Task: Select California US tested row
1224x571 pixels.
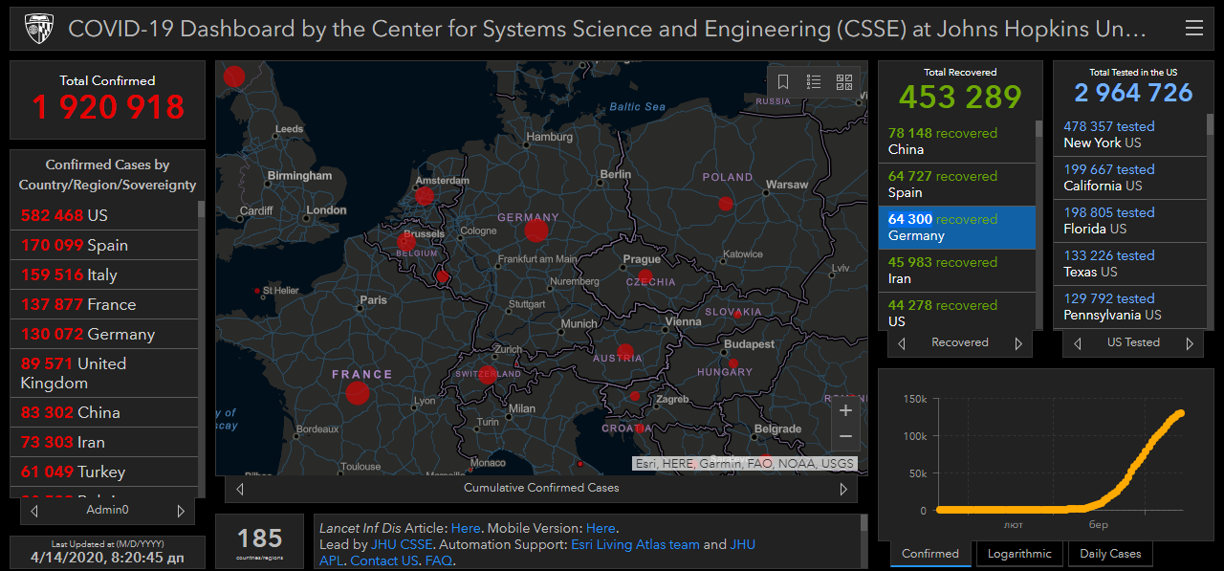Action: 1130,177
